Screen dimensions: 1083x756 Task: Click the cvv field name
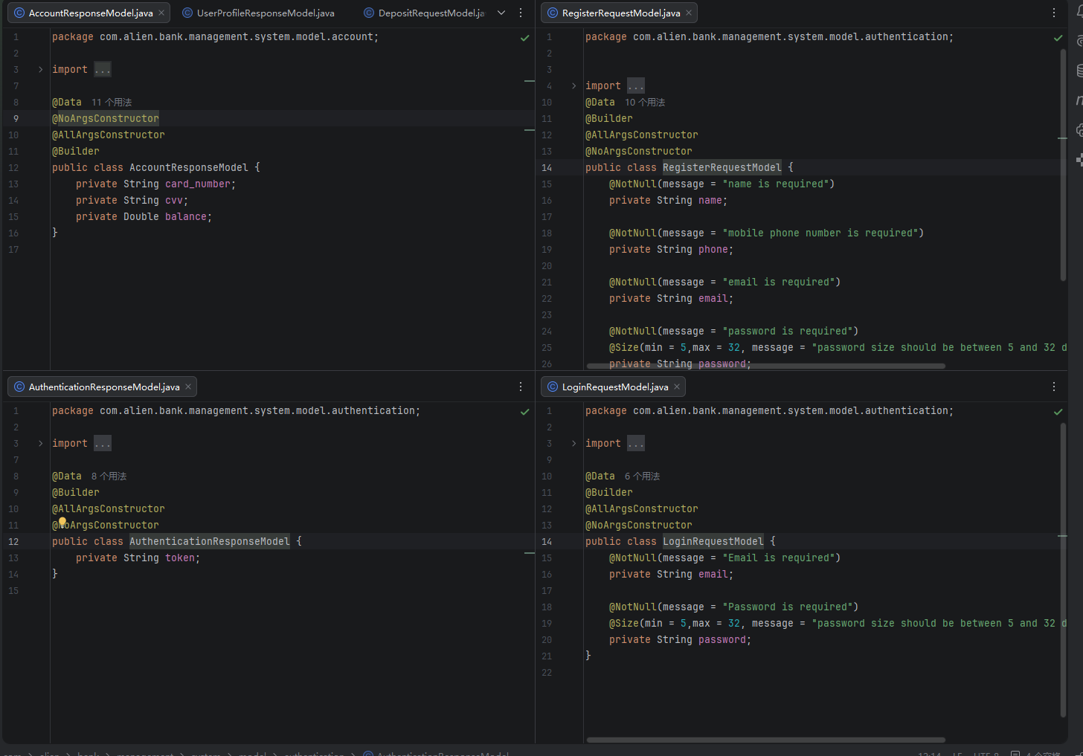tap(174, 201)
